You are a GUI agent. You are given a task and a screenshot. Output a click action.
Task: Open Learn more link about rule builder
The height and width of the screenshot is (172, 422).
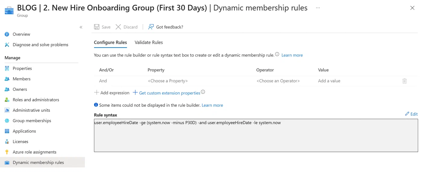292,55
